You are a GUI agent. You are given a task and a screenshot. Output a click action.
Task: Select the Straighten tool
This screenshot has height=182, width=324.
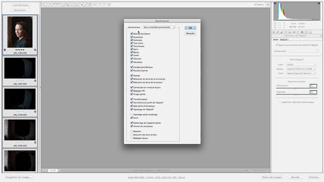click(72, 5)
